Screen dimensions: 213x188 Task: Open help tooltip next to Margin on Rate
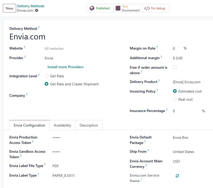click(x=157, y=47)
